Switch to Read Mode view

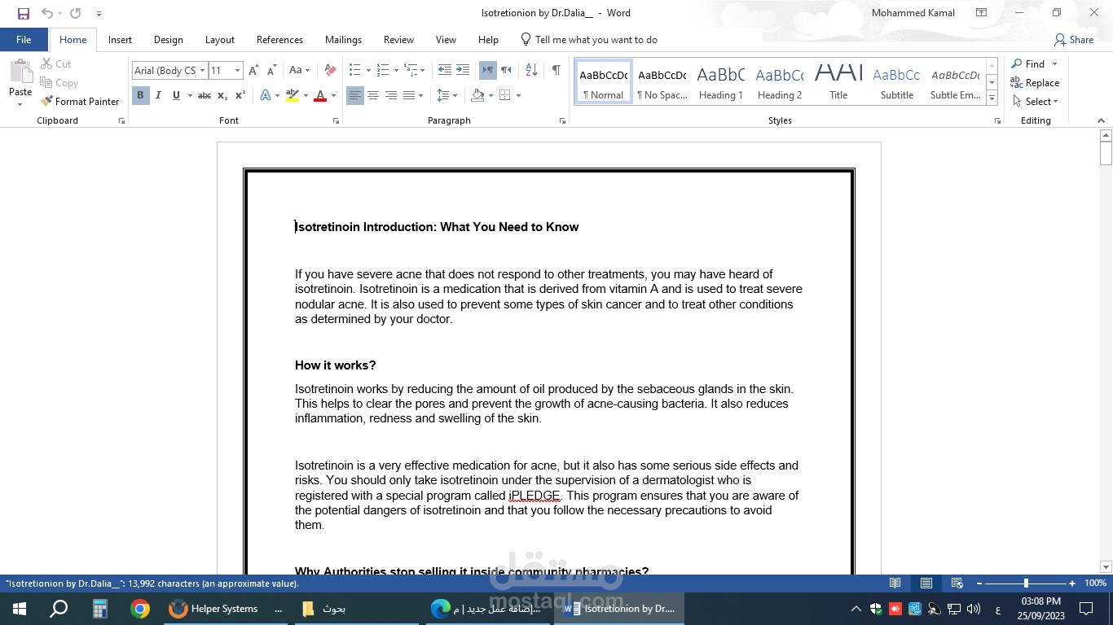point(895,583)
